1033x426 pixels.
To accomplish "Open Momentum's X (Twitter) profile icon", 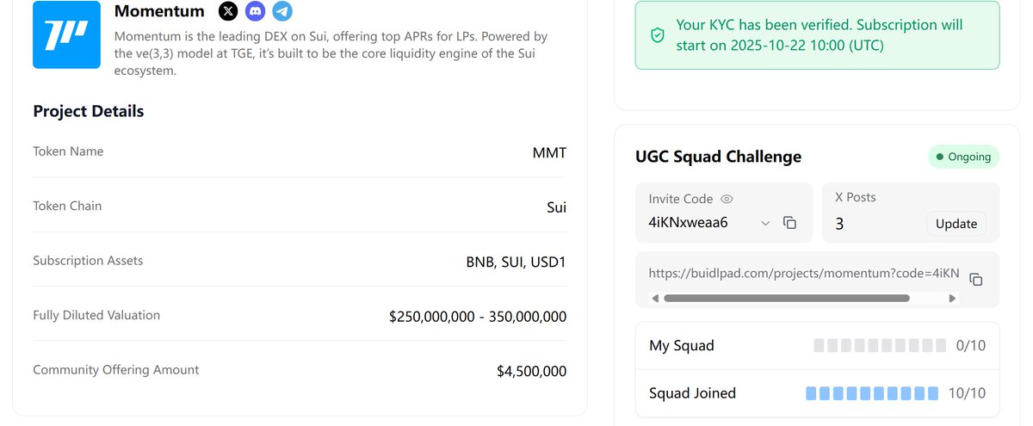I will pyautogui.click(x=228, y=11).
